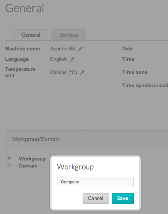
Task: Click the Workgroup name field containing Company
Action: (x=95, y=182)
